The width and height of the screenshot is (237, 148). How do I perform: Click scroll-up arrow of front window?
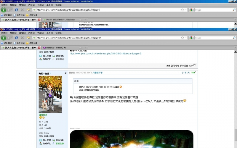pyautogui.click(x=236, y=52)
